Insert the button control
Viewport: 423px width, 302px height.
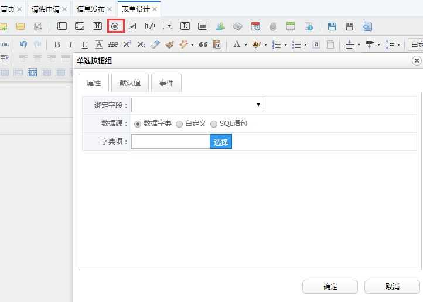coord(203,26)
